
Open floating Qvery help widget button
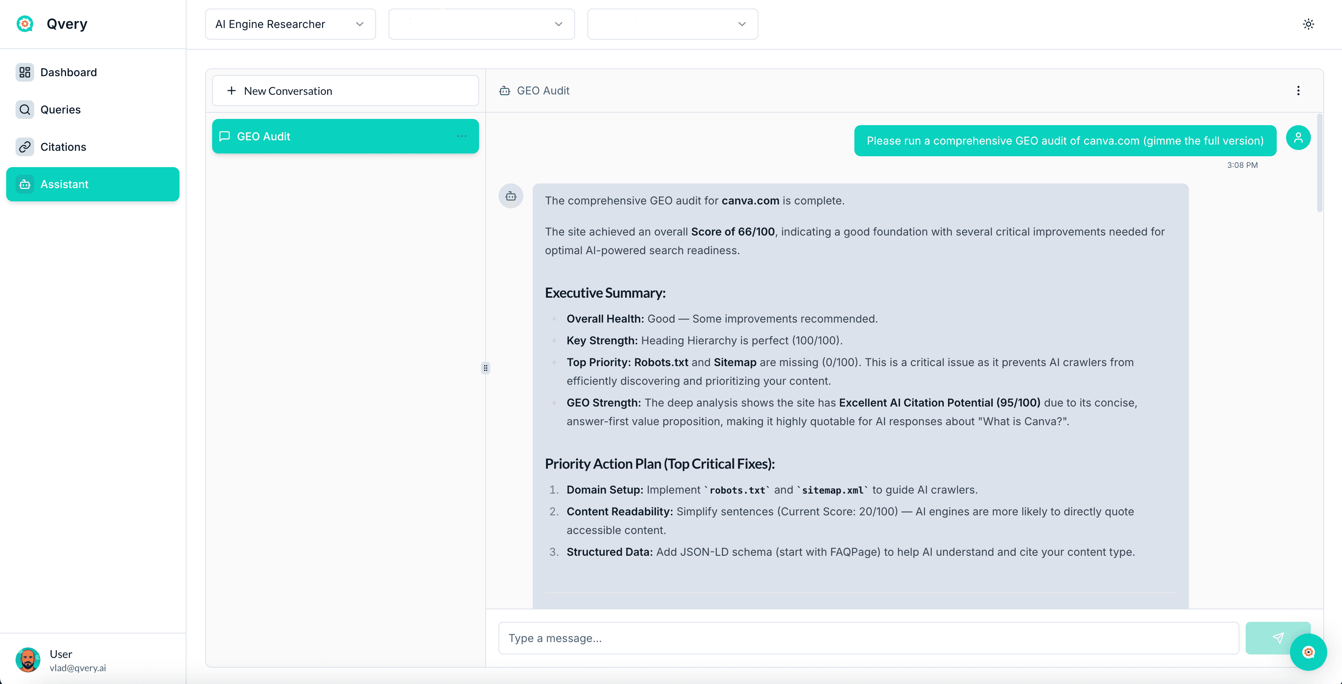click(1308, 652)
